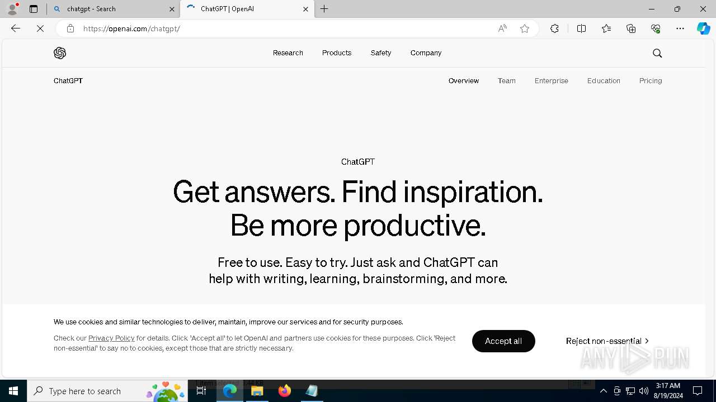Open Collections icon
The width and height of the screenshot is (716, 402).
[631, 28]
